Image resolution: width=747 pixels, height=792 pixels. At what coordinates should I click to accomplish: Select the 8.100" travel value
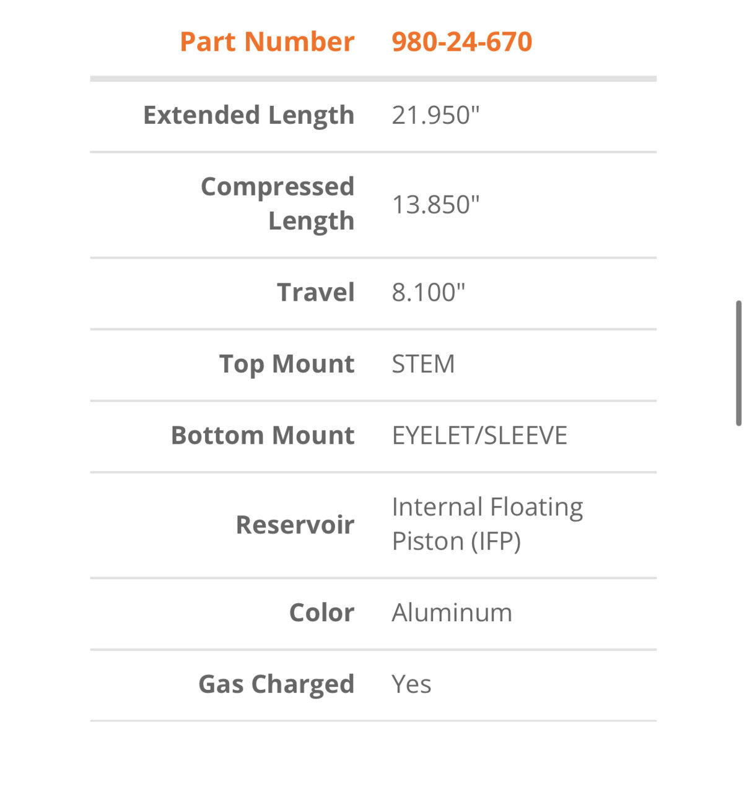coord(428,292)
